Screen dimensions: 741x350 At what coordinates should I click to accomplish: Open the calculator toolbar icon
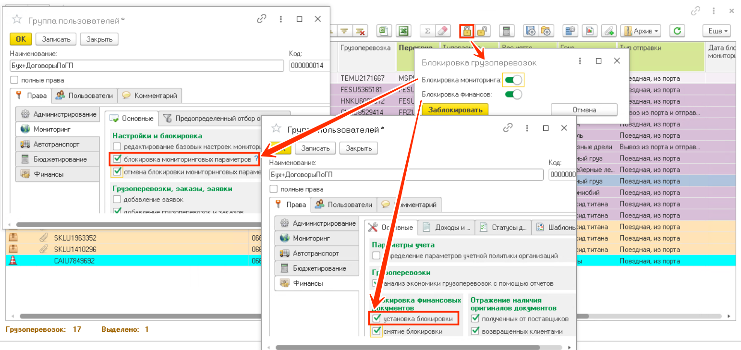[x=506, y=31]
